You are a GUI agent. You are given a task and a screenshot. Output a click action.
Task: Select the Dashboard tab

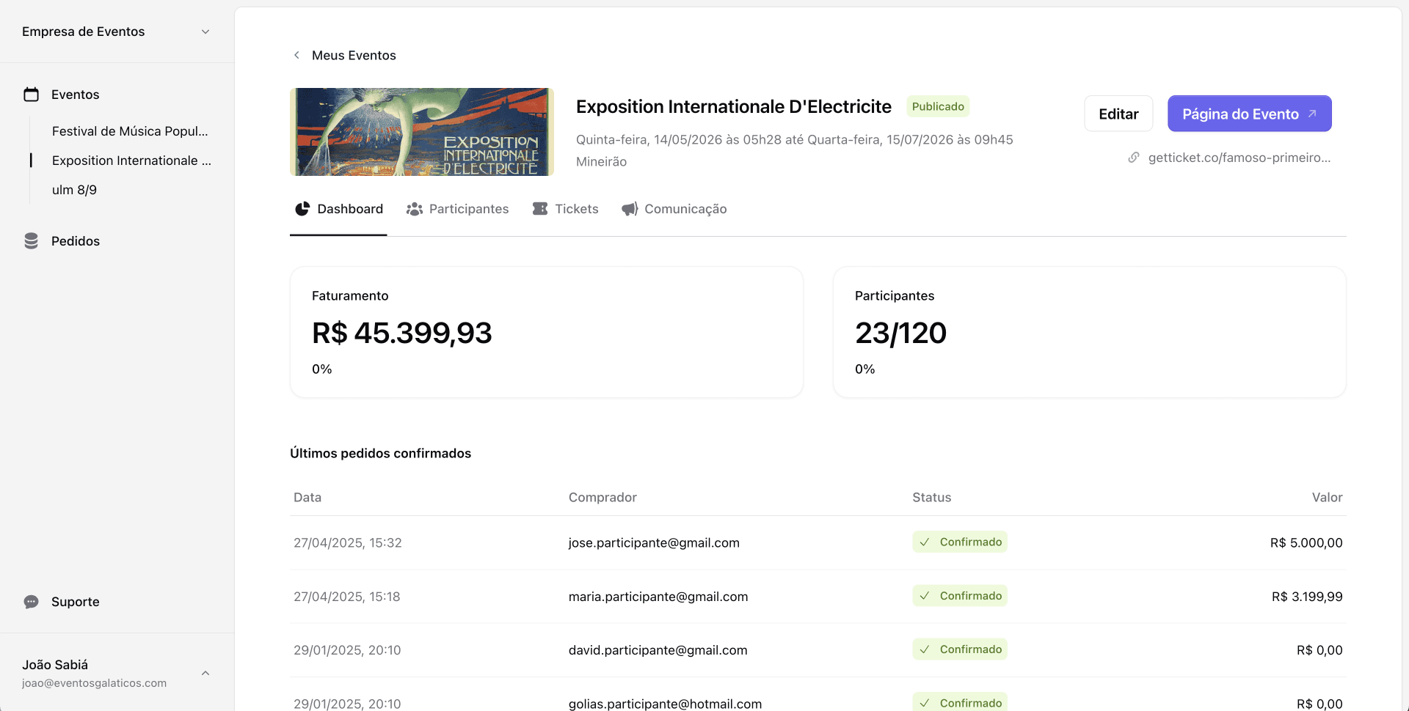click(339, 209)
